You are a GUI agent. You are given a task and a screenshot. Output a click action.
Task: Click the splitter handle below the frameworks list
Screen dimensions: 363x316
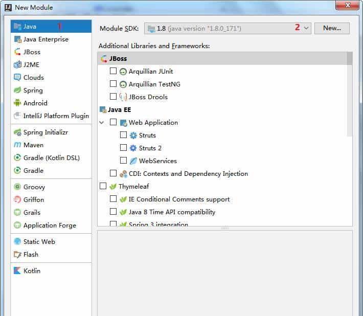click(225, 228)
